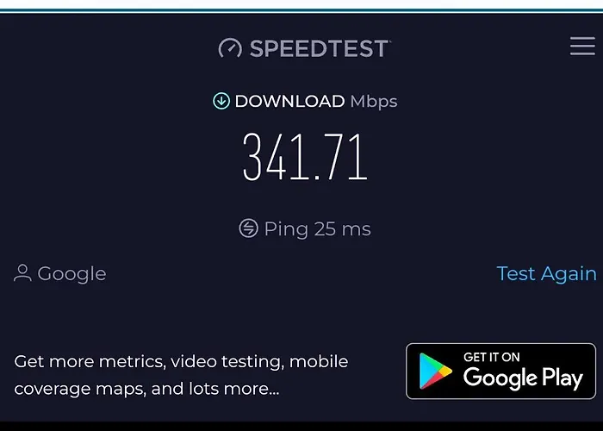Click the ping latency circle icon
The width and height of the screenshot is (603, 431).
coord(248,228)
